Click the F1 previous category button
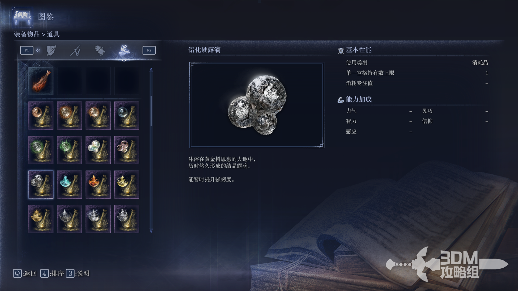Screen dimensions: 518x291 (27, 50)
